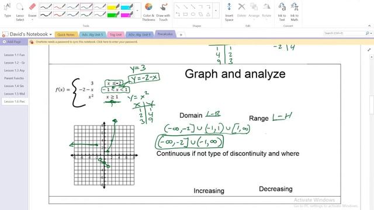The height and width of the screenshot is (210, 374).
Task: Click the vertical scrollbar up arrow
Action: pos(372,57)
